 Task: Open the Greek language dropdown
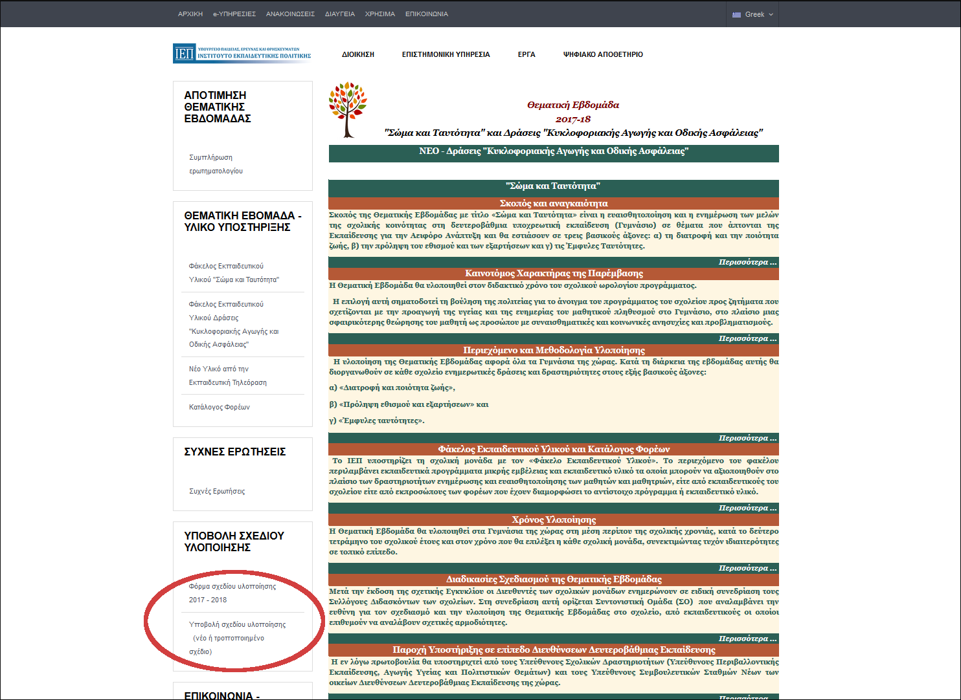[752, 14]
